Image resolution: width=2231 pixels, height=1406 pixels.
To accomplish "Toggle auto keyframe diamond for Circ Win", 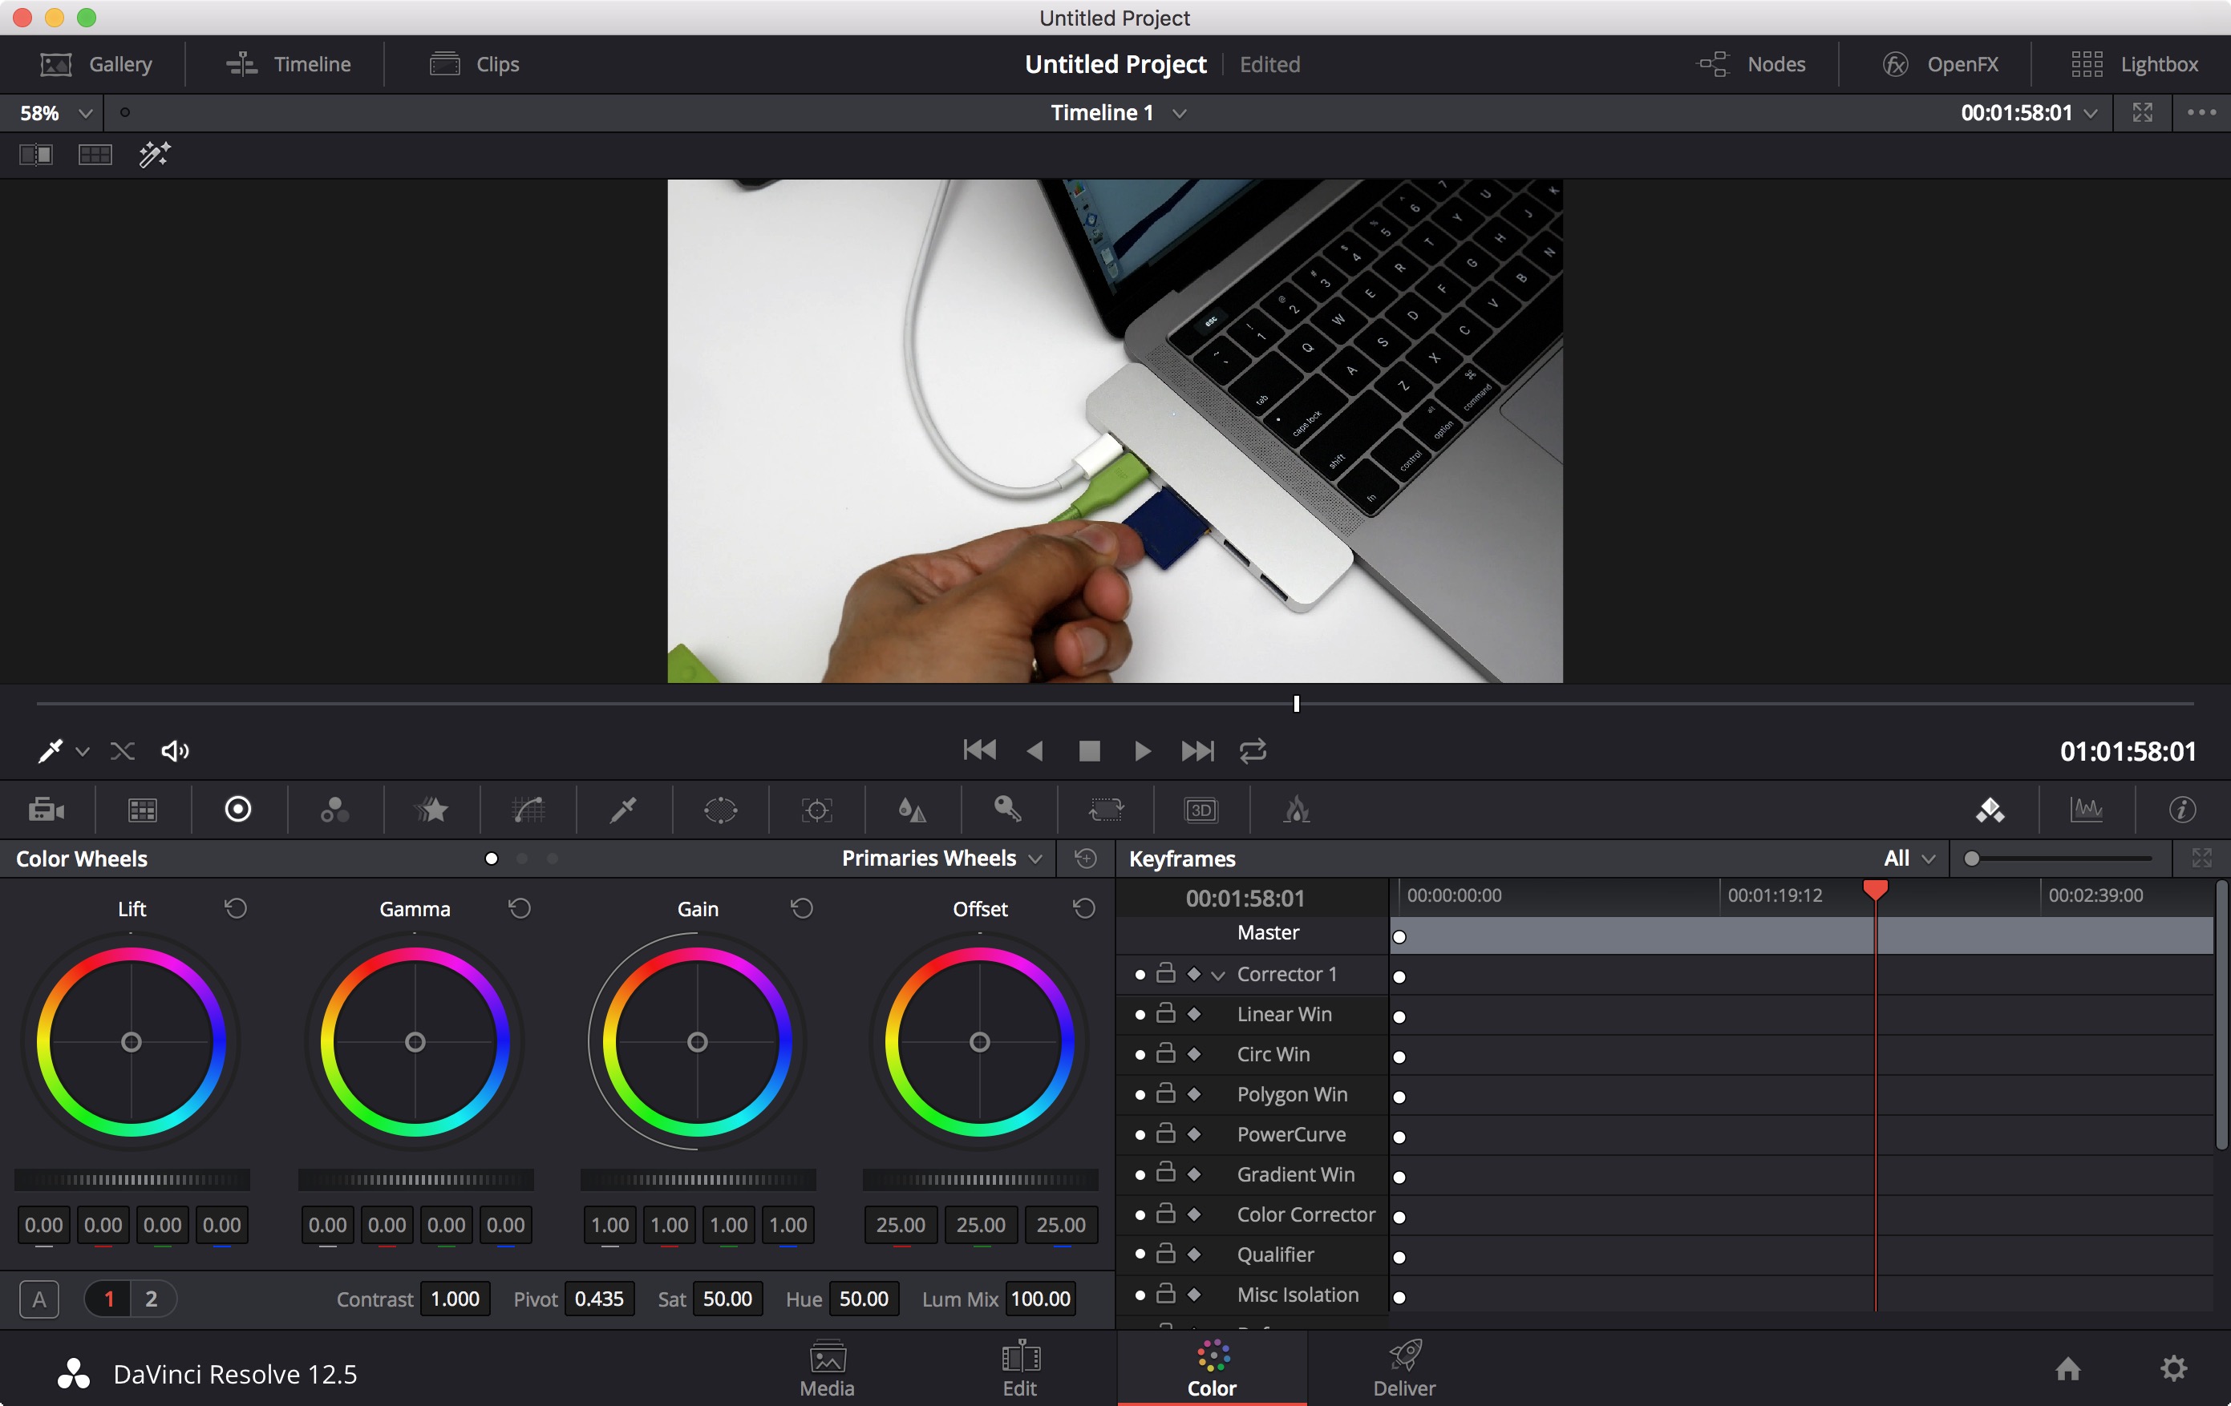I will coord(1194,1054).
